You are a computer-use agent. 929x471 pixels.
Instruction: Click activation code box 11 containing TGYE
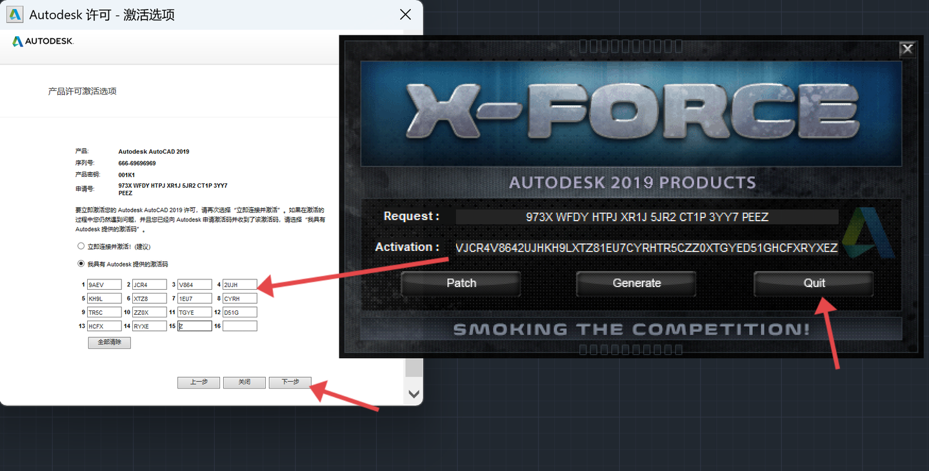pyautogui.click(x=195, y=312)
